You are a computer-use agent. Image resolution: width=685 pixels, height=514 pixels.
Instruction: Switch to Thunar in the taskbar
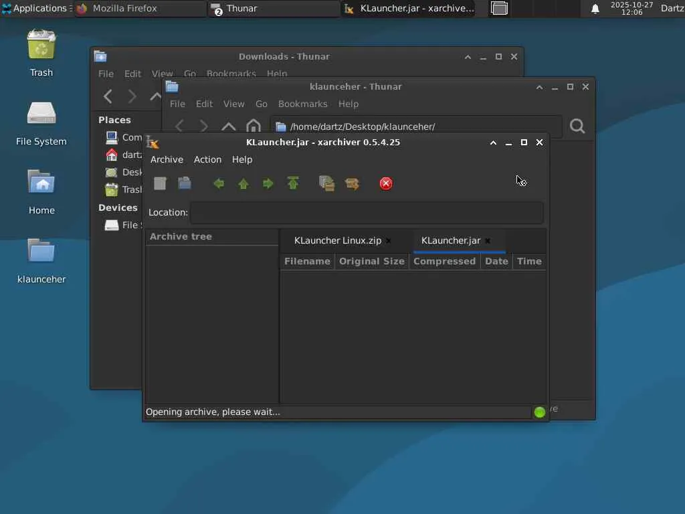(x=274, y=8)
